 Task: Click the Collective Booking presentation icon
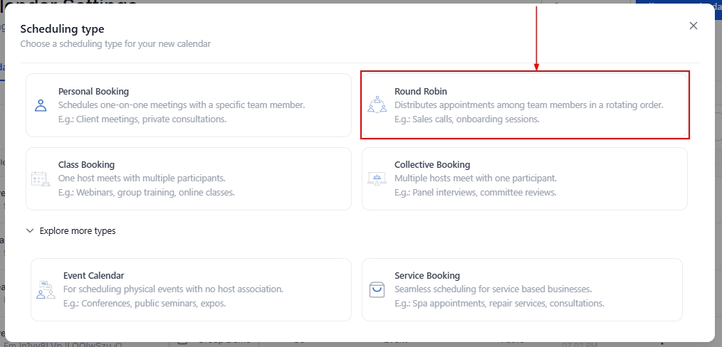click(x=377, y=179)
